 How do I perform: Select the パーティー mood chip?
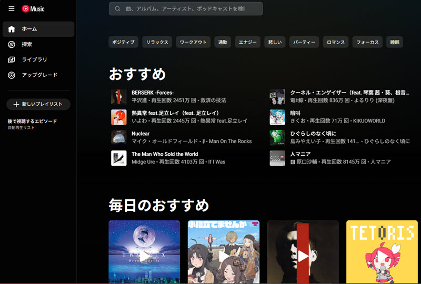(304, 42)
